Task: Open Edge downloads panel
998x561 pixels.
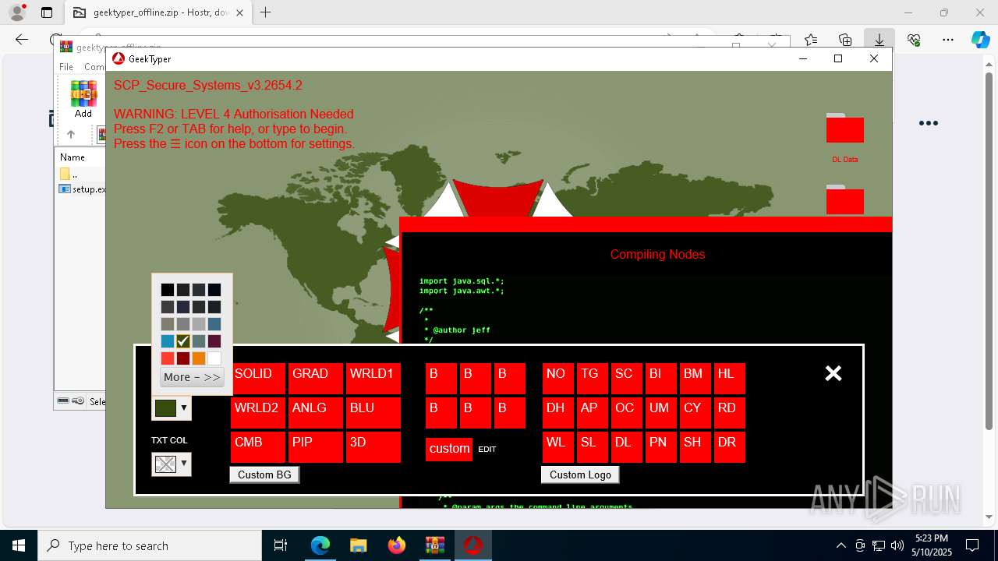Action: point(879,40)
